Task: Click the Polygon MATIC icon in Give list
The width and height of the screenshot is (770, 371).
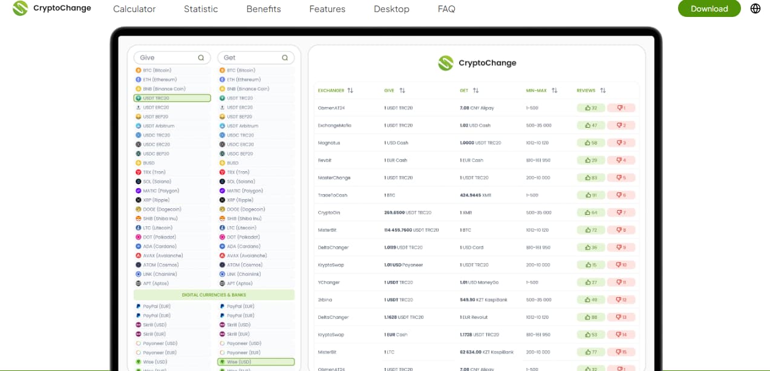Action: point(139,191)
